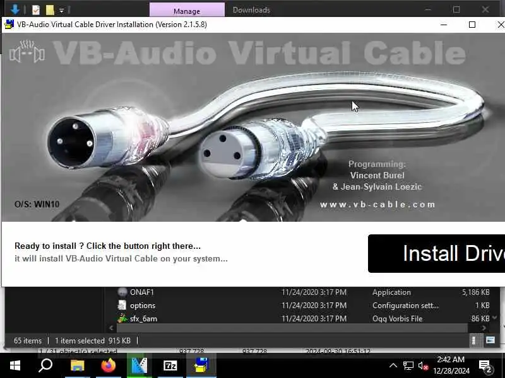Screen dimensions: 505x378
Task: Open the Manage tab in File Explorer
Action: pyautogui.click(x=187, y=11)
